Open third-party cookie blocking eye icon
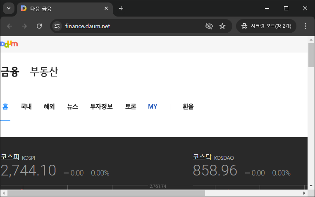 tap(209, 26)
